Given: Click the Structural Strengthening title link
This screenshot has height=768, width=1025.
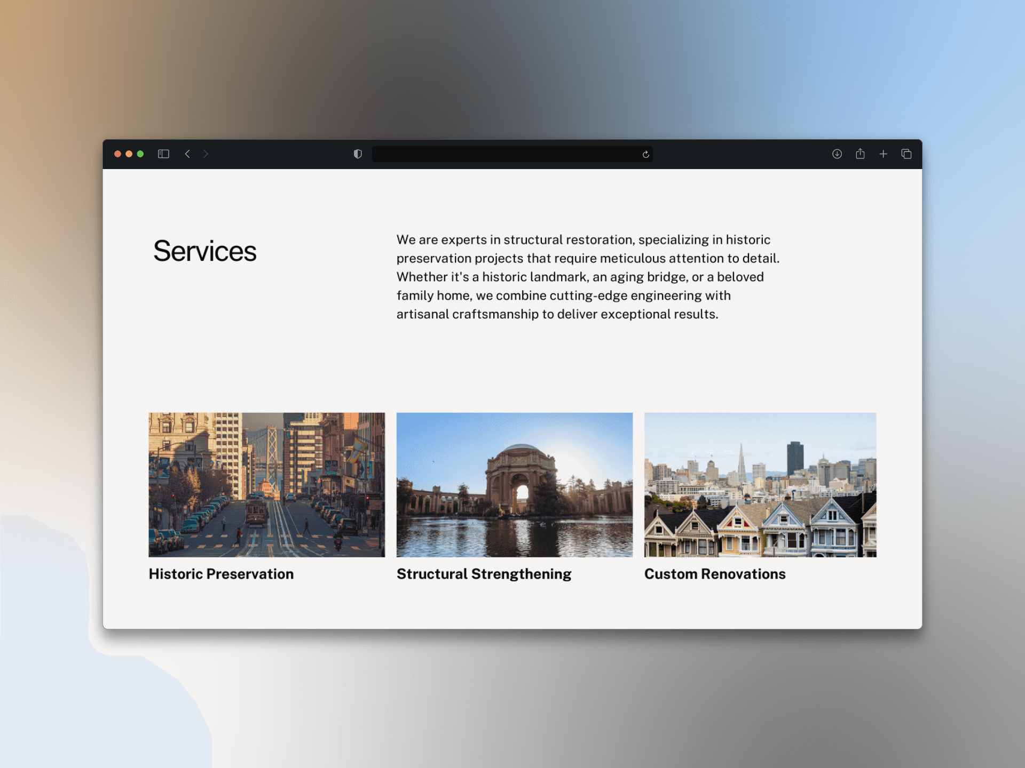Looking at the screenshot, I should pos(484,574).
